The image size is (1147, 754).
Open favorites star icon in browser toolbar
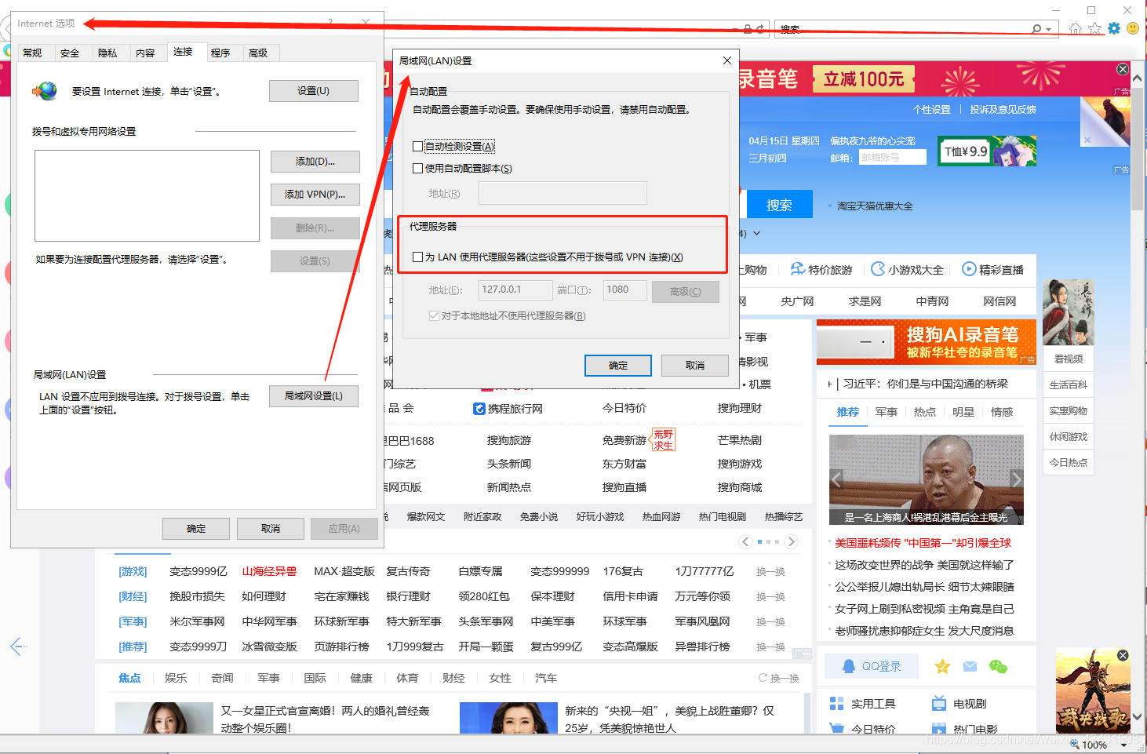click(x=1094, y=28)
